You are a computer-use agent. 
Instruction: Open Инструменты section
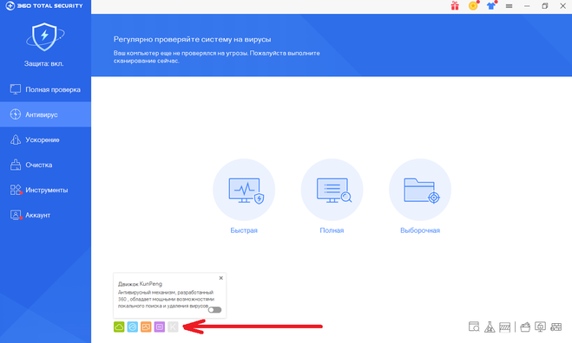pyautogui.click(x=46, y=190)
